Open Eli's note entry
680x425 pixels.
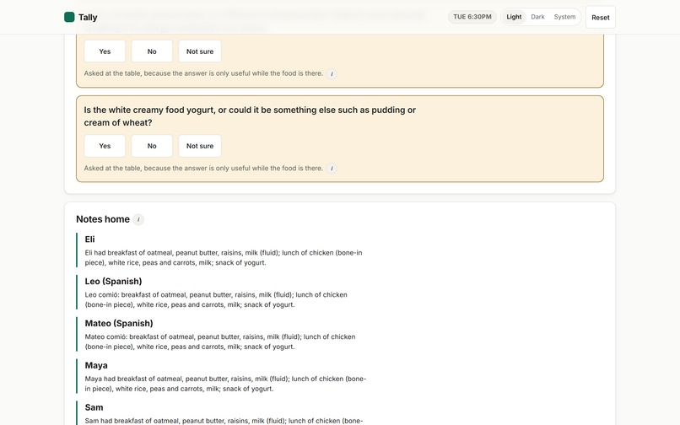click(224, 250)
